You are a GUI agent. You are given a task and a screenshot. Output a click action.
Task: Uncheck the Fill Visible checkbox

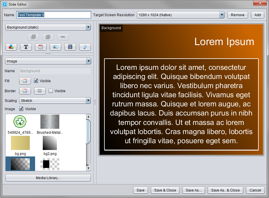pos(36,81)
